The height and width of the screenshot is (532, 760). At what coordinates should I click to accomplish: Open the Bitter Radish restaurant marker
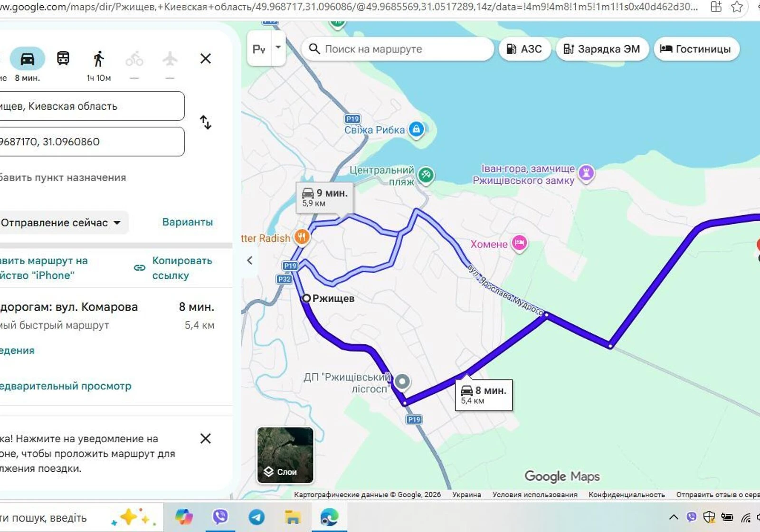coord(302,237)
